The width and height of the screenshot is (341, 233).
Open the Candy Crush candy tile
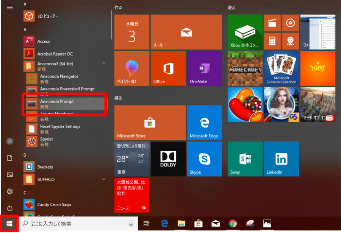click(245, 104)
